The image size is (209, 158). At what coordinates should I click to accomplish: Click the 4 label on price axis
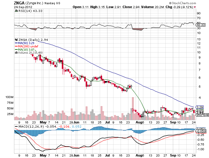pos(199,98)
